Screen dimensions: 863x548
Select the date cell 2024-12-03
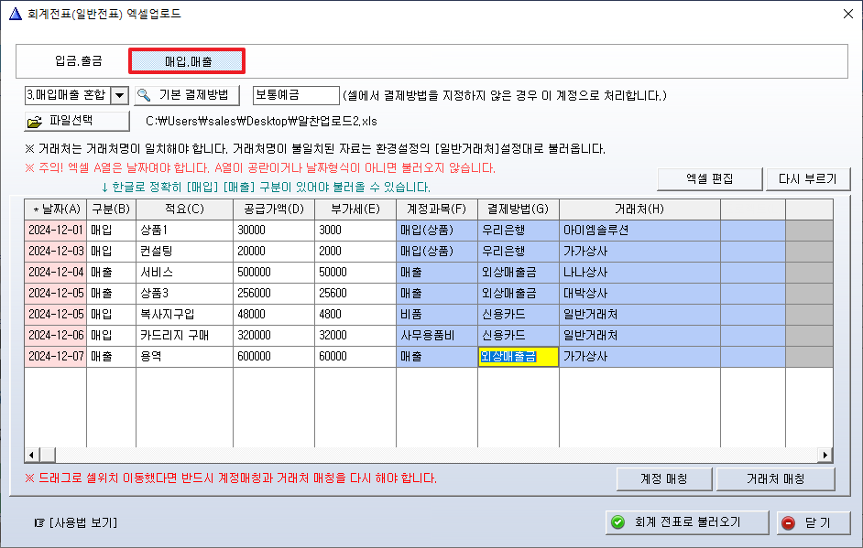(56, 252)
